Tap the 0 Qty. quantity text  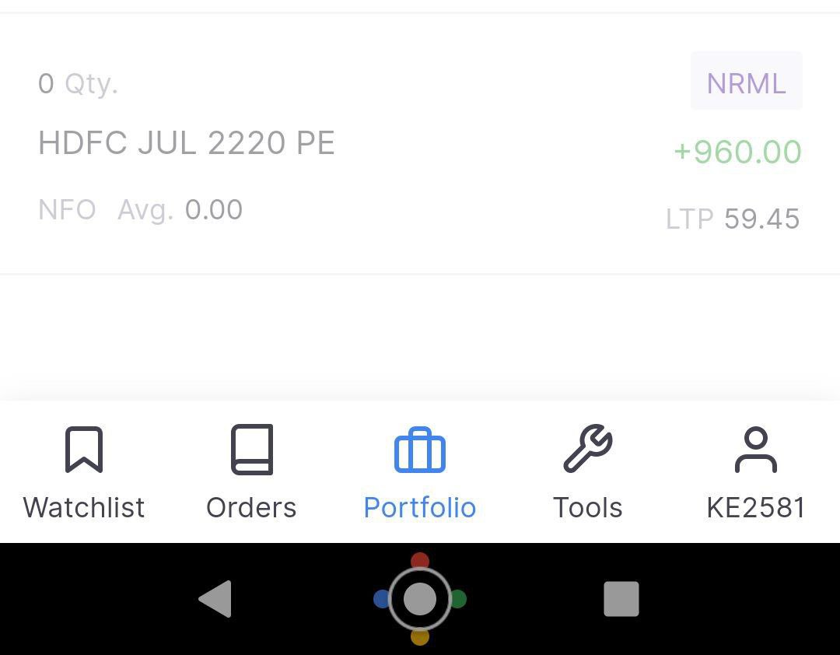[78, 83]
